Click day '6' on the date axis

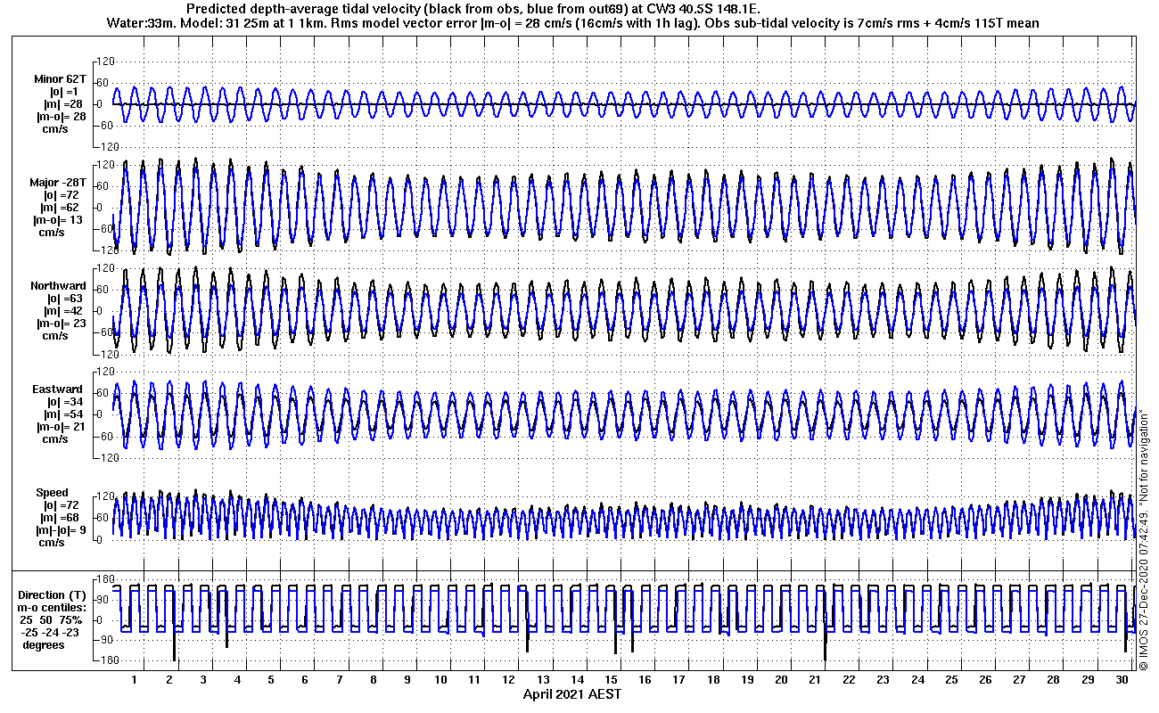305,680
